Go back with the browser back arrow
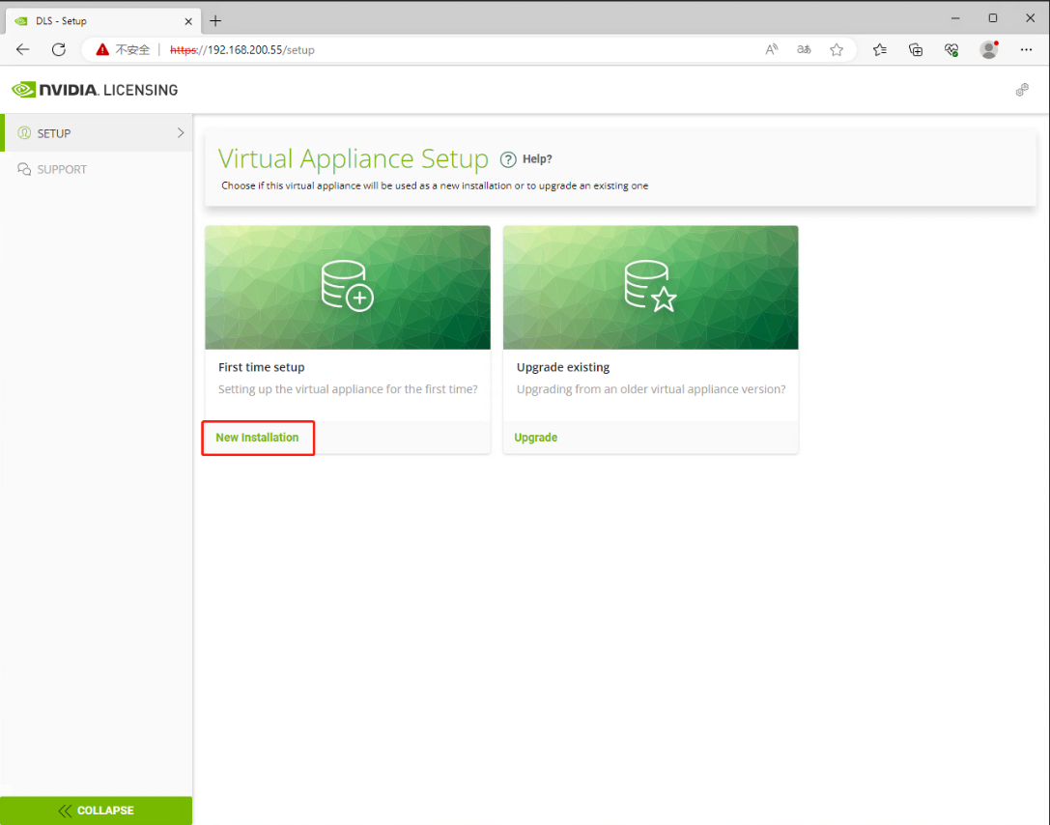 pos(23,49)
